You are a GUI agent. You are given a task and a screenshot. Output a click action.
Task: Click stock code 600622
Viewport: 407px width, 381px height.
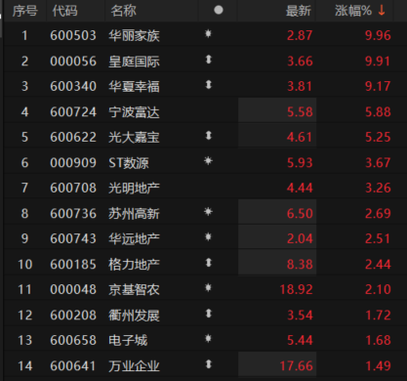73,137
